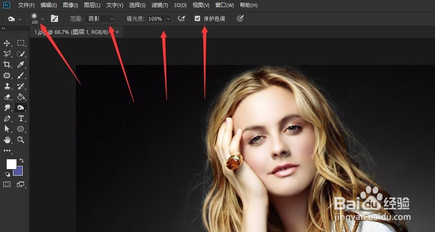Open the Edit Toolbar three-dots menu
This screenshot has width=435, height=232.
tap(7, 151)
